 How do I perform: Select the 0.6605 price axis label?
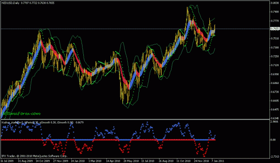click(x=275, y=101)
